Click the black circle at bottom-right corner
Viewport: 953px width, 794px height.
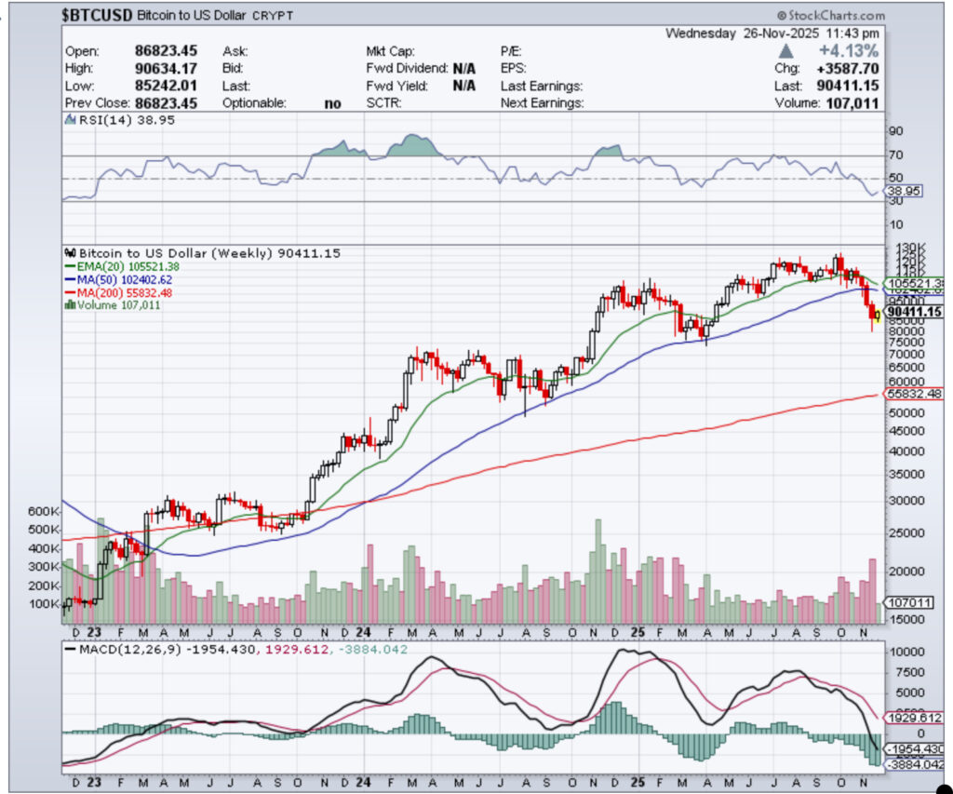943,787
